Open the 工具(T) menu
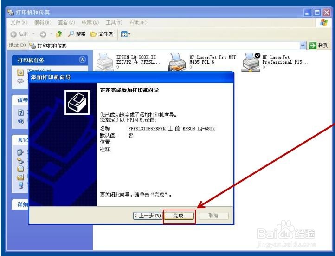335x256 pixels. [x=114, y=22]
